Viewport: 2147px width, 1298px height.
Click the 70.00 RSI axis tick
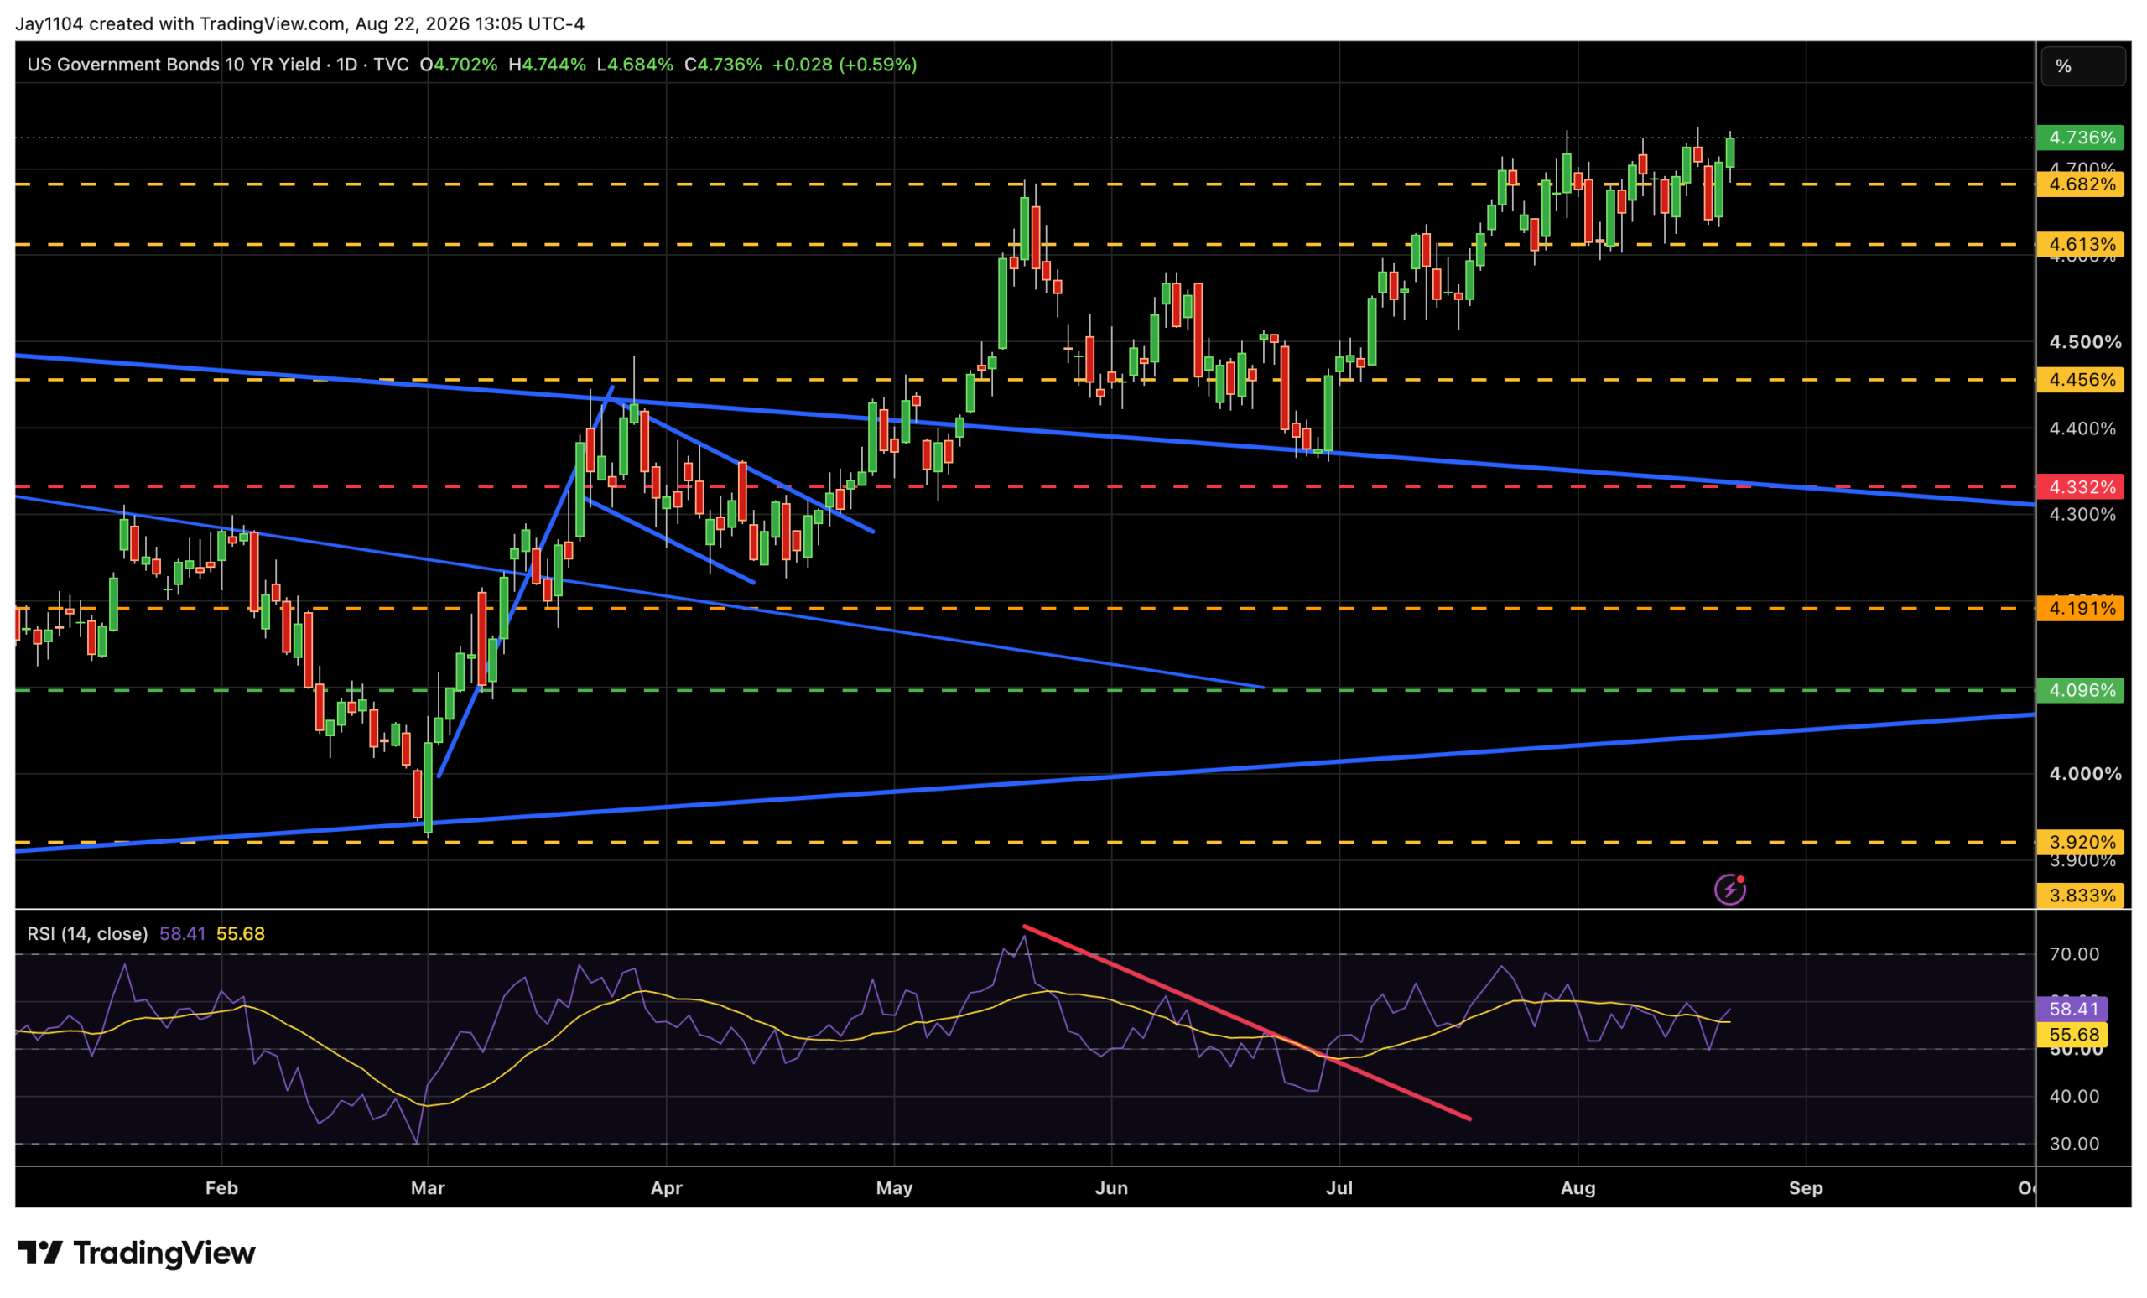[2075, 954]
